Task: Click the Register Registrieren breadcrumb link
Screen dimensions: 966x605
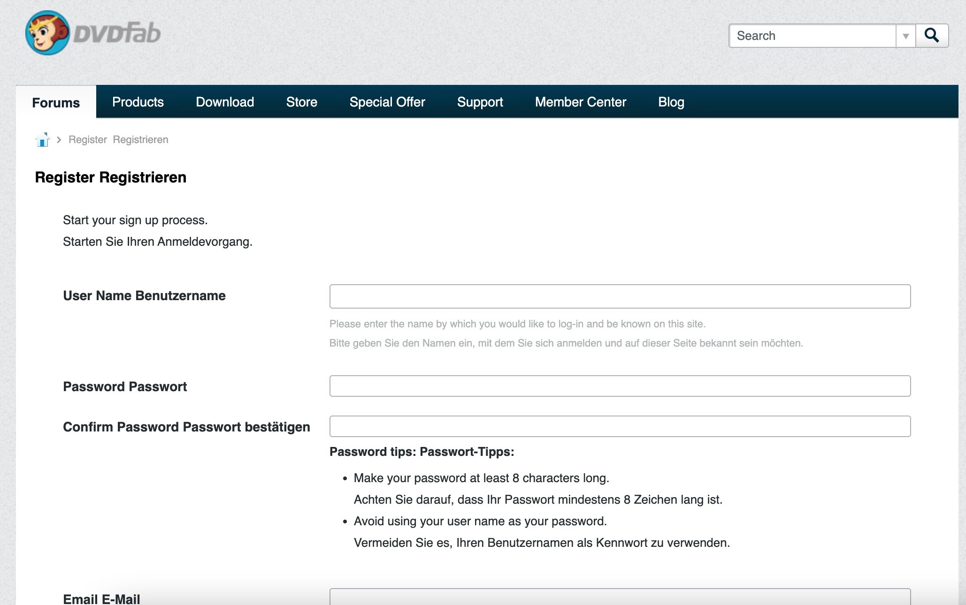Action: tap(118, 140)
